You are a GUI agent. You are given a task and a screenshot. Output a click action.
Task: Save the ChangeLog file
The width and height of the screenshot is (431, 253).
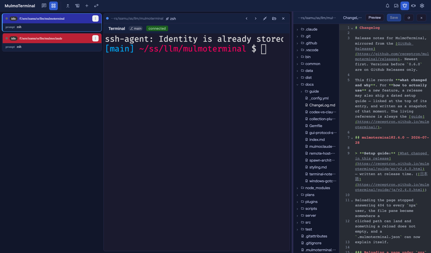coord(394,18)
